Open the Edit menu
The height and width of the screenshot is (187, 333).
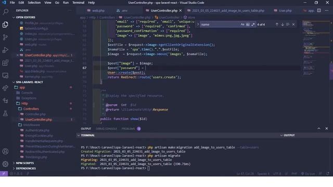coord(21,3)
